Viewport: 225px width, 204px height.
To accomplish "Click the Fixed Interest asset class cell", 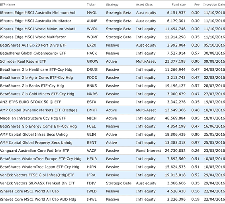I will [149, 151].
